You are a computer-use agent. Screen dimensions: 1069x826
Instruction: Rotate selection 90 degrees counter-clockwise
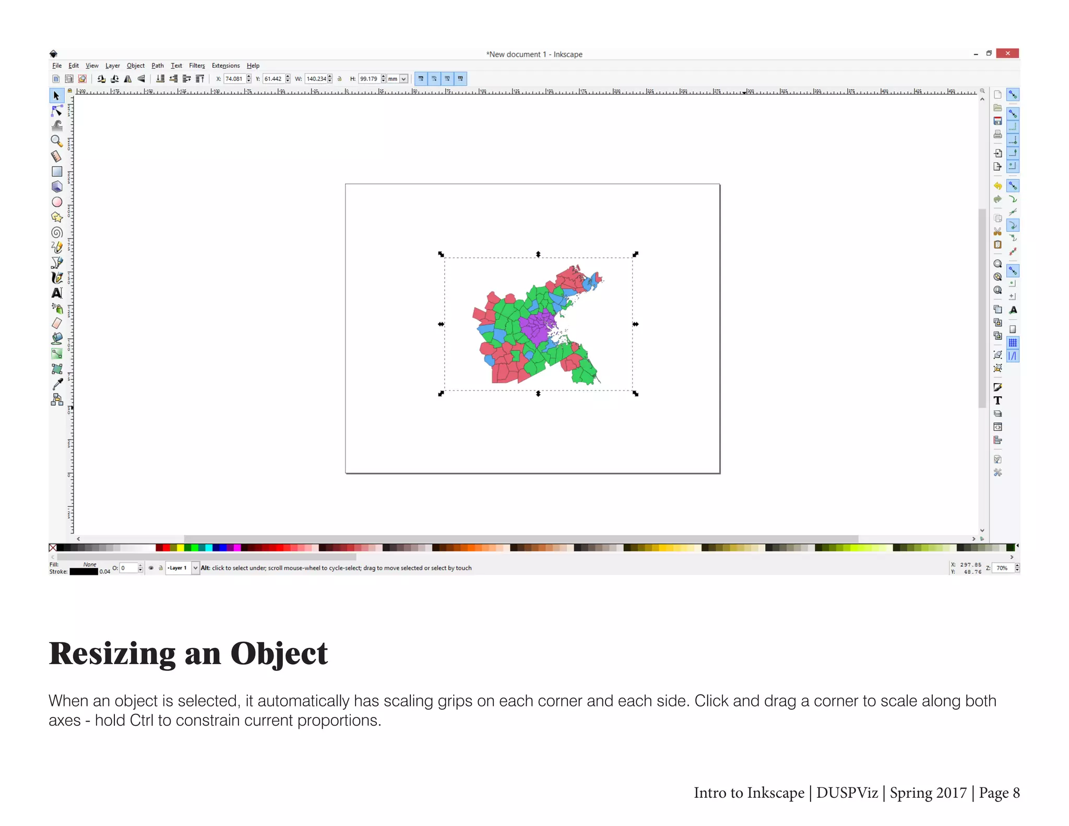click(101, 79)
